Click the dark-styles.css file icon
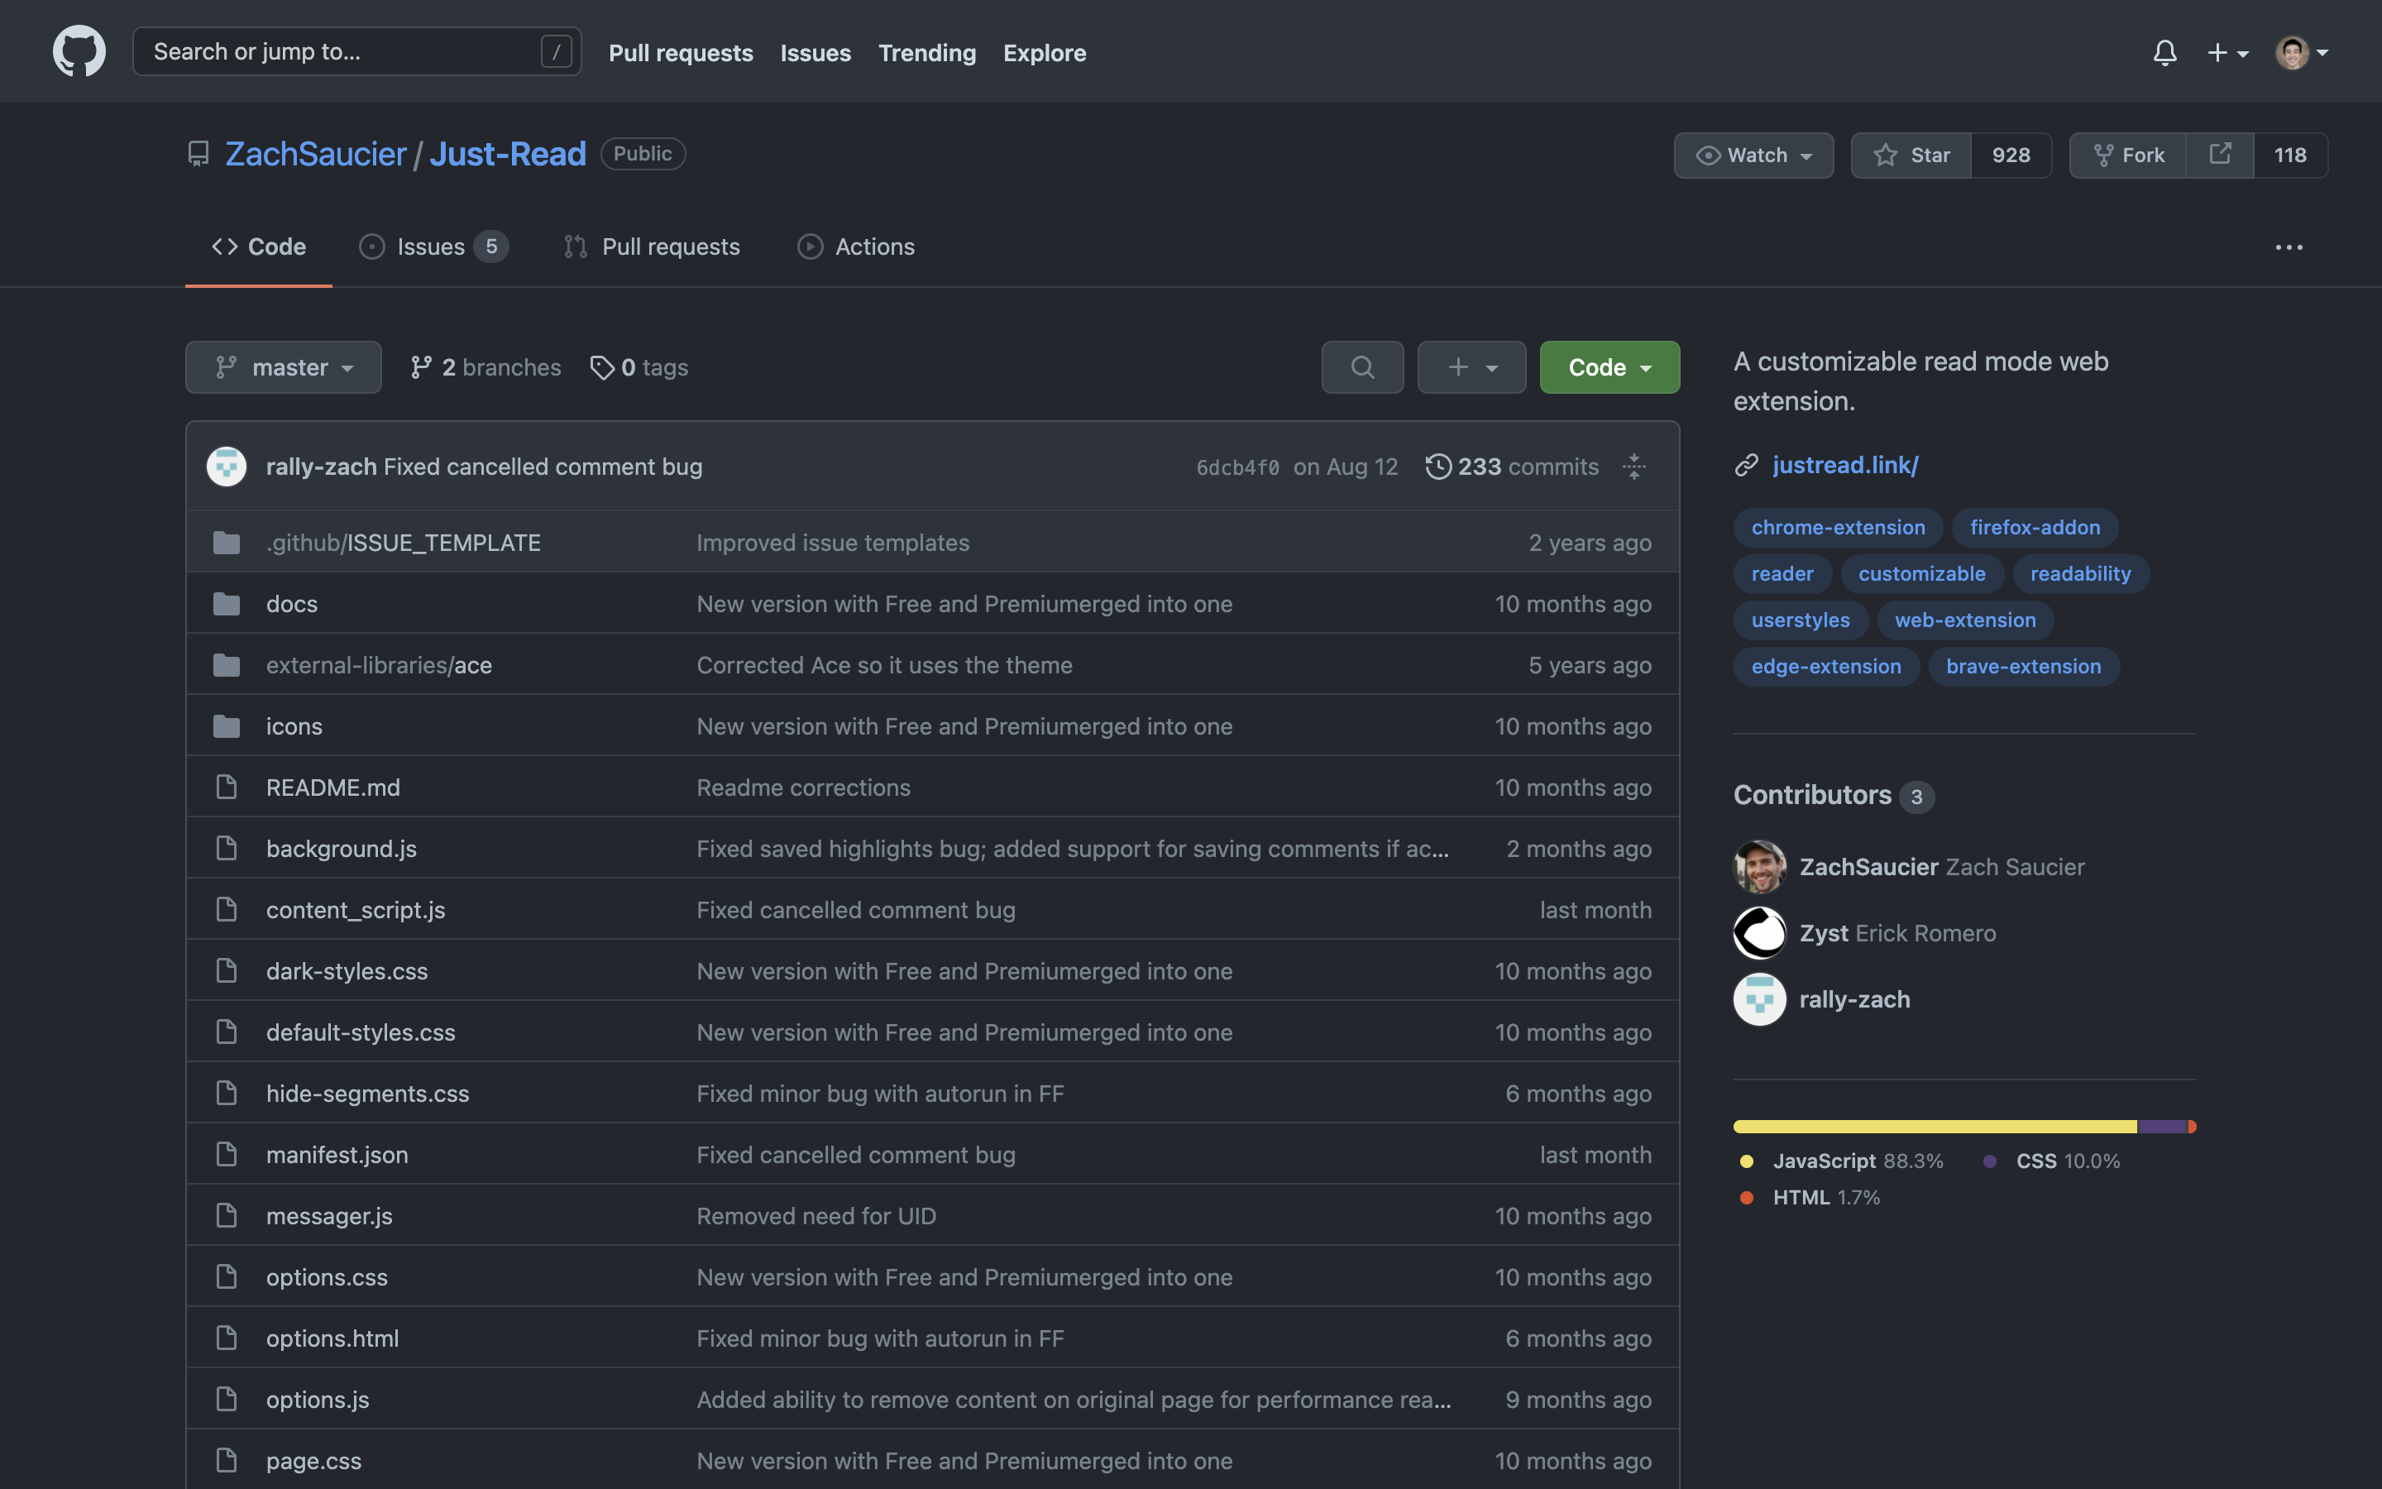 (x=227, y=970)
